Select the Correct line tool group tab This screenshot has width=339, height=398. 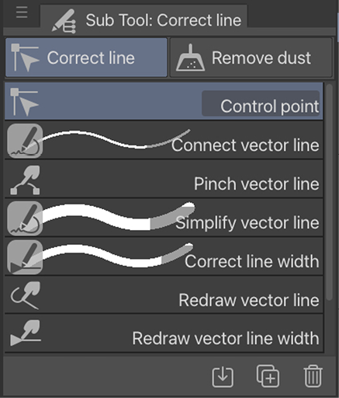click(86, 58)
